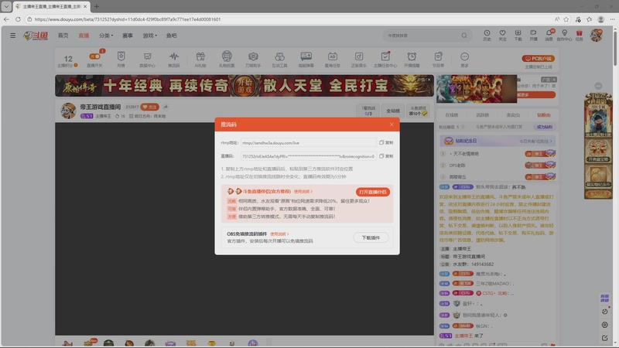Click the browser address bar URL
Viewport: 619px width, 348px height.
128,19
